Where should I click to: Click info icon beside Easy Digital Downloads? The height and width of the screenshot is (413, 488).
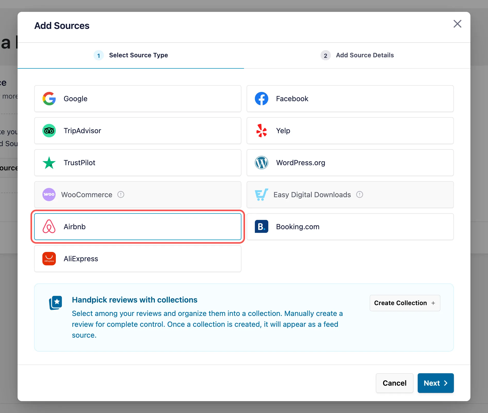click(x=360, y=194)
